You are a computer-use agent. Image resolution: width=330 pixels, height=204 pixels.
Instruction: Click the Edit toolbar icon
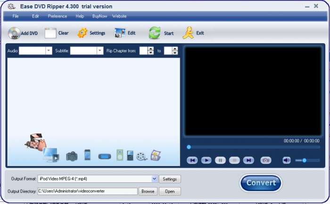[x=119, y=33]
